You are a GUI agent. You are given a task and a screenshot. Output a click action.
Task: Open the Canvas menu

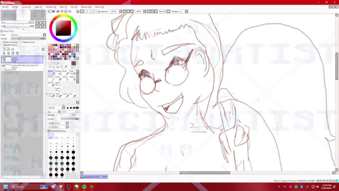tap(26, 7)
